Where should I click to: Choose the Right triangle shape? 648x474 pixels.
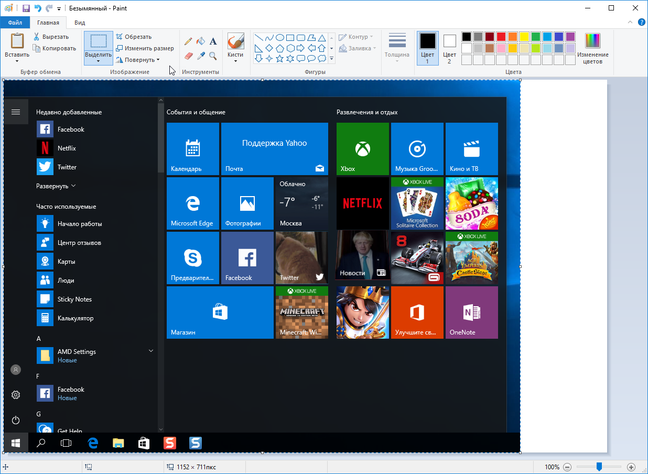tap(259, 48)
